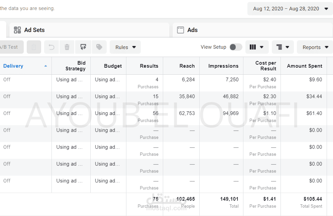The height and width of the screenshot is (216, 333).
Task: Switch to the Ad Sets tab
Action: pos(89,30)
